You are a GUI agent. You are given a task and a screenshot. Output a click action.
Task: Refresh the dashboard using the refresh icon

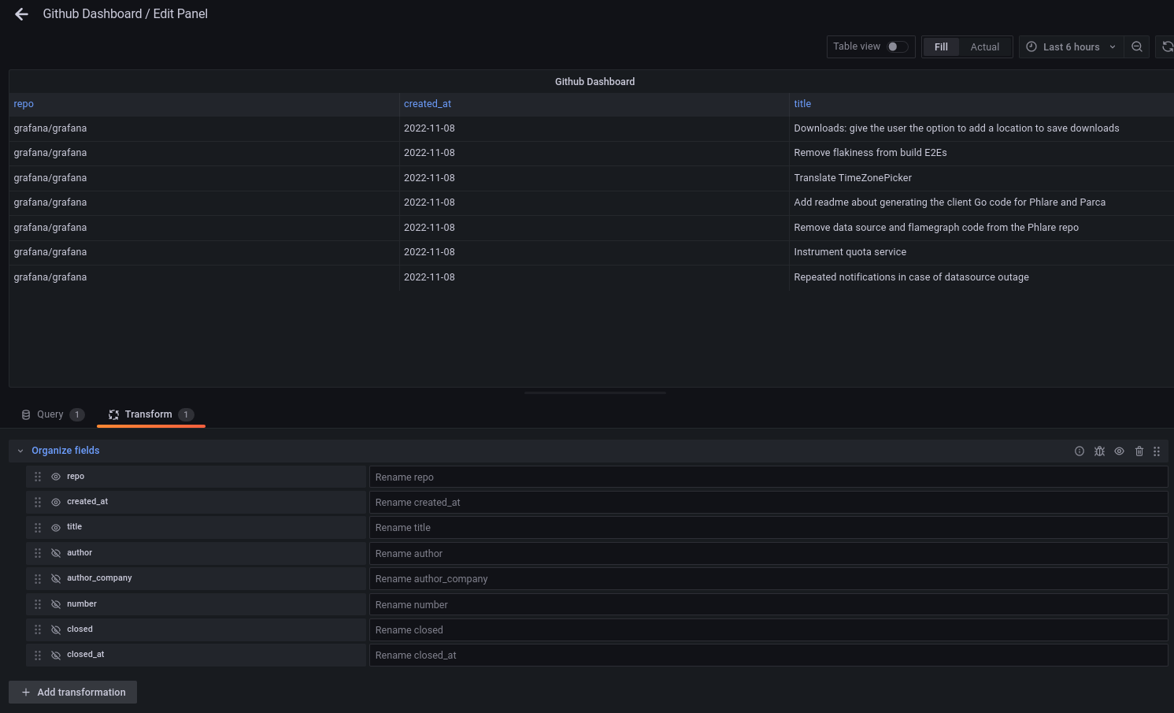tap(1166, 46)
